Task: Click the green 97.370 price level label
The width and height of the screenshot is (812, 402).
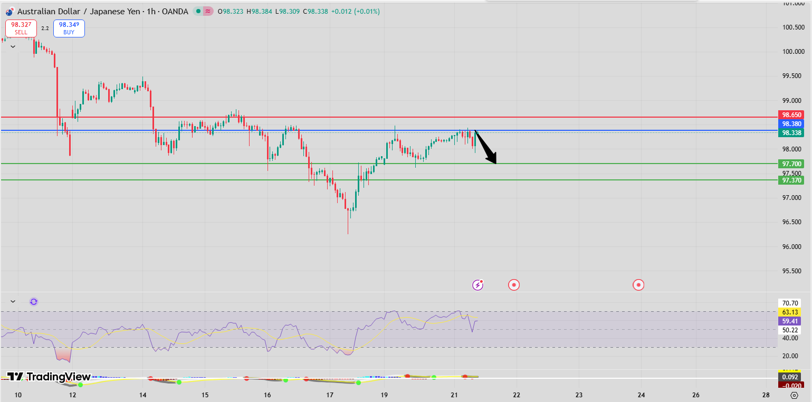Action: (791, 180)
